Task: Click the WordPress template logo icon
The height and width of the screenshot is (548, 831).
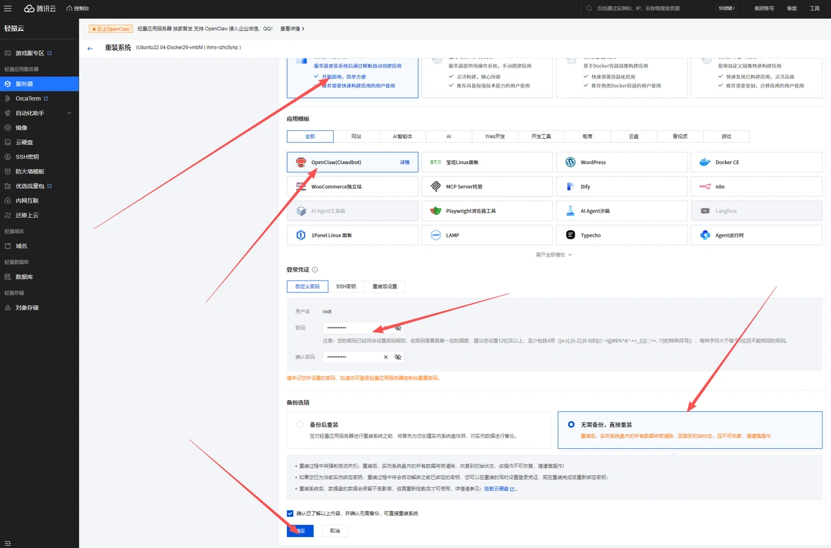Action: (x=570, y=162)
